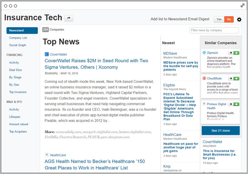Viewport: 248px width, 174px height.
Task: Open M&A & IPO Activity in the sidebar
Action: tap(14, 109)
